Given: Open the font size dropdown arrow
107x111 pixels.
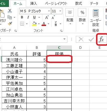Looking at the screenshot, I should tap(60, 11).
